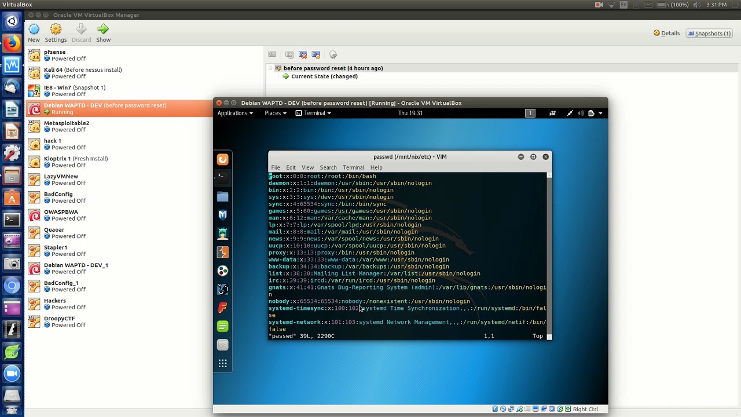The width and height of the screenshot is (741, 417).
Task: Show all applications grid in Kali dock
Action: pos(222,364)
